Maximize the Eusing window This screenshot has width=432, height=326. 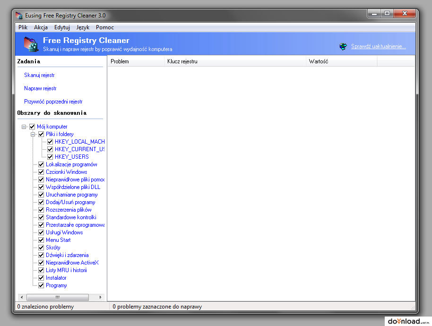(387, 14)
